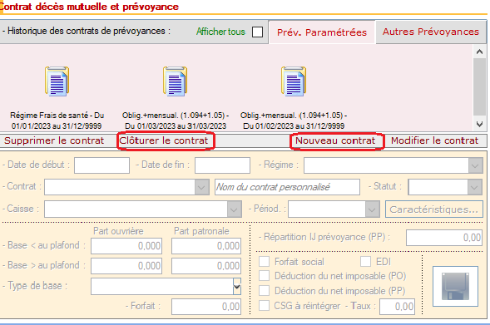
Task: Select contract icon dated 01/02/2023 au 31/12/9999
Action: 294,81
